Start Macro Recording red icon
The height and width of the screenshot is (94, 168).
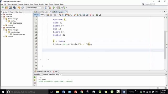coord(91,15)
